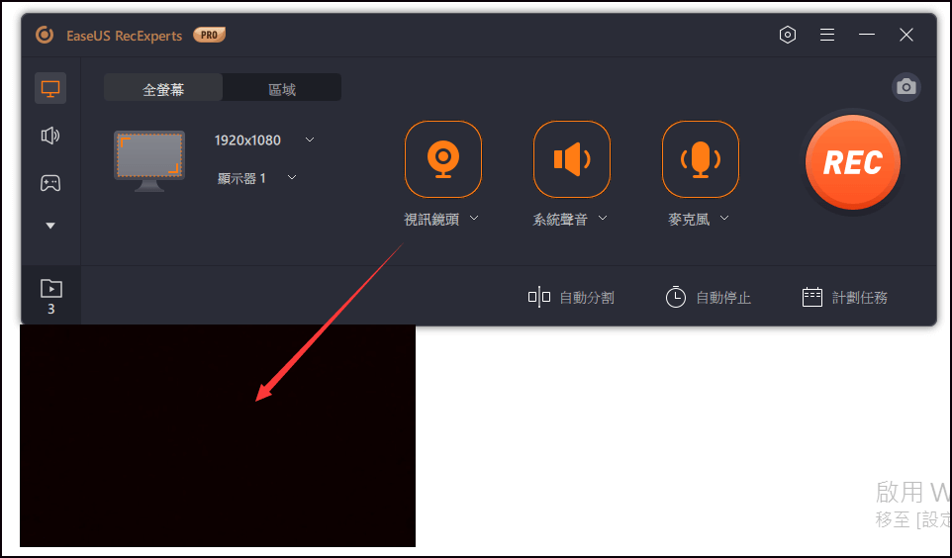Select the 全螢幕 tab
952x558 pixels.
(163, 89)
